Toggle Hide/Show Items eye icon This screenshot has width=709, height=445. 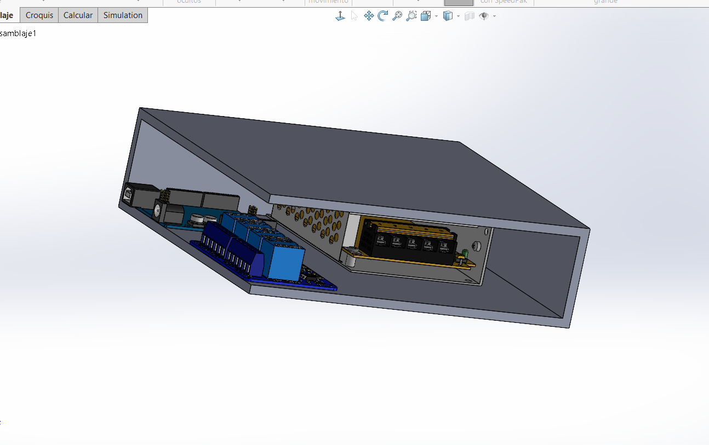click(x=484, y=16)
